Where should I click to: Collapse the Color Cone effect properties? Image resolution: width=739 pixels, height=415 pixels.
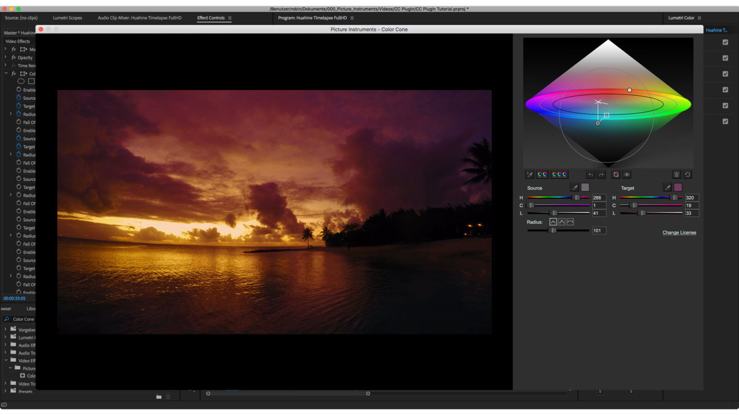coord(6,73)
